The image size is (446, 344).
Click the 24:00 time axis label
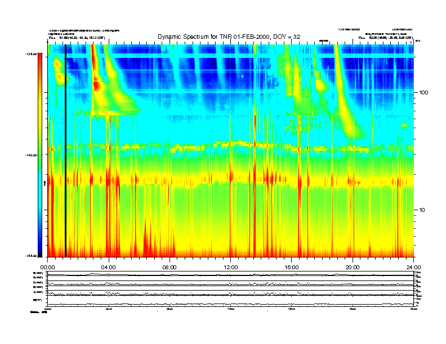point(413,268)
